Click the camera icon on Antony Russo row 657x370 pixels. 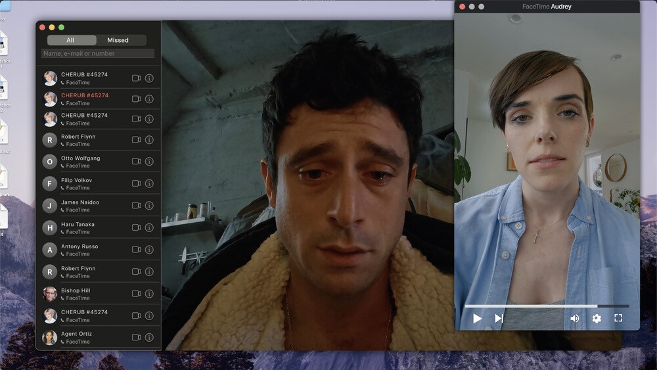click(136, 249)
